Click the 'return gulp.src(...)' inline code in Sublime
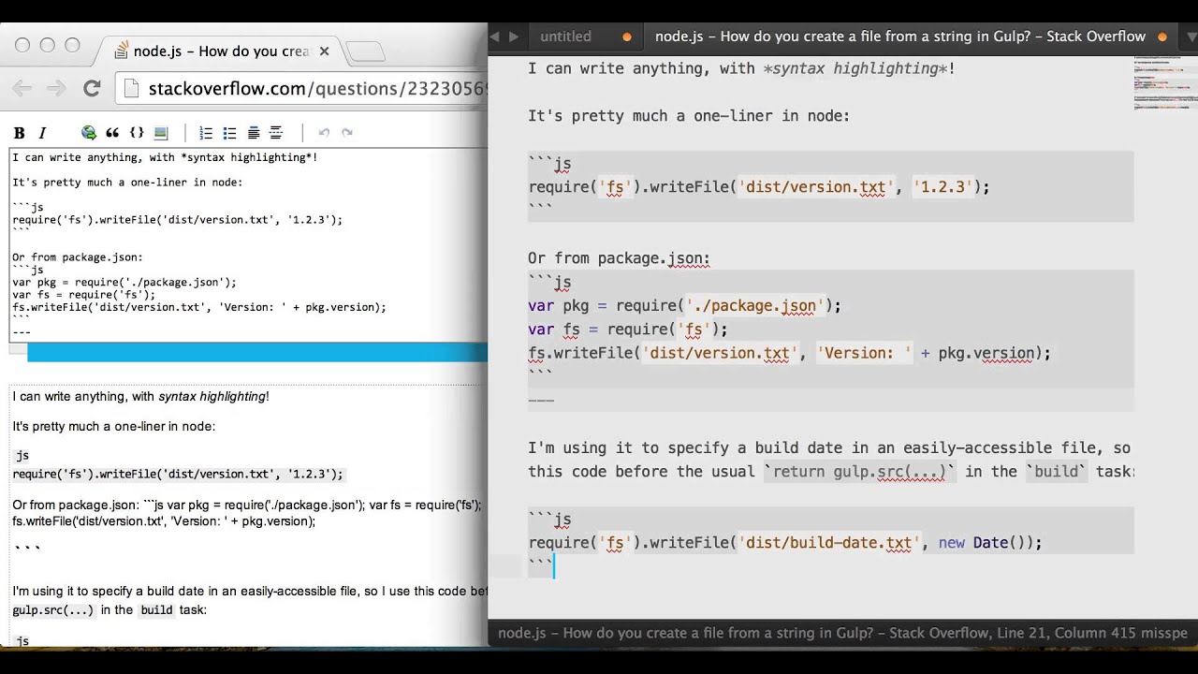 pyautogui.click(x=859, y=472)
